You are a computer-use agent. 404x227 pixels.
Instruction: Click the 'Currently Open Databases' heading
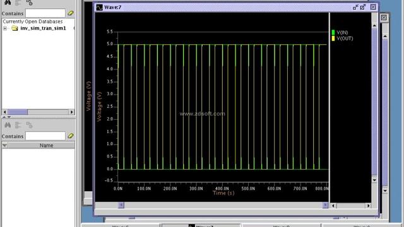(x=33, y=21)
